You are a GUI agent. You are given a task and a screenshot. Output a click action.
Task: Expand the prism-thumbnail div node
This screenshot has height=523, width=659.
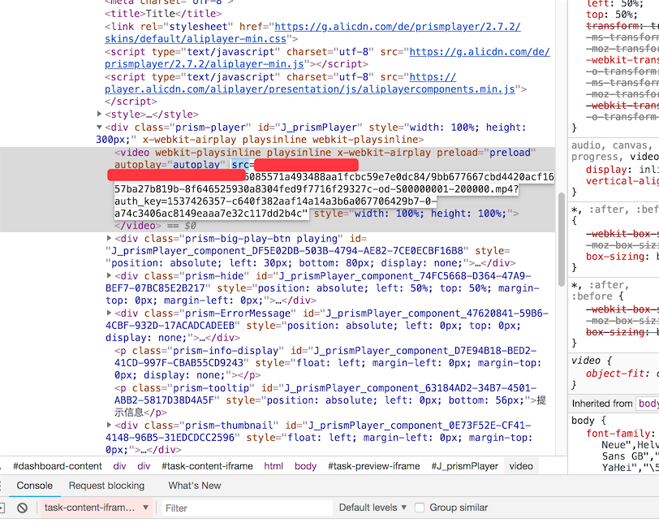(x=109, y=425)
